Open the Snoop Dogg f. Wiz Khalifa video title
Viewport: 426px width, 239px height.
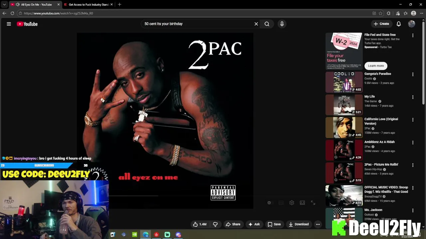coord(386,190)
